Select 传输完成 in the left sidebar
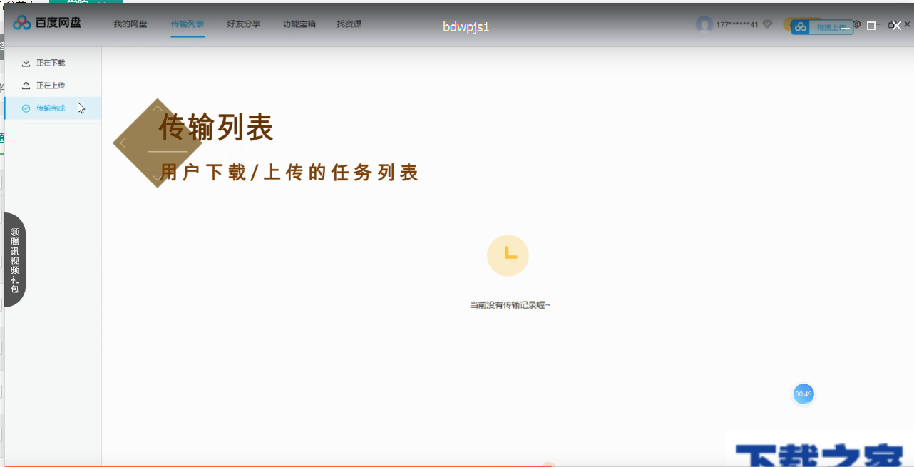 (x=51, y=108)
